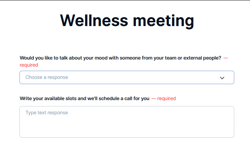Click the "Wellness meeting" page heading
The image size is (250, 147).
[127, 20]
